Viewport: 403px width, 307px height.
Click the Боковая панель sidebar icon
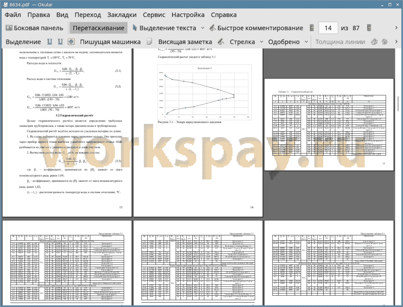(9, 28)
